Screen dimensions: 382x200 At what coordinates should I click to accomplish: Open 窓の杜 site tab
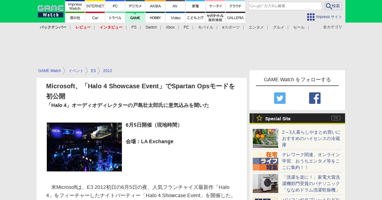[x=75, y=17]
